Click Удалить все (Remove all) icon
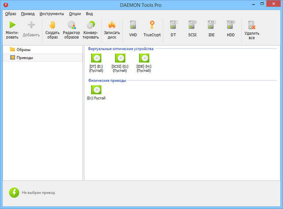The image size is (283, 209). click(252, 25)
